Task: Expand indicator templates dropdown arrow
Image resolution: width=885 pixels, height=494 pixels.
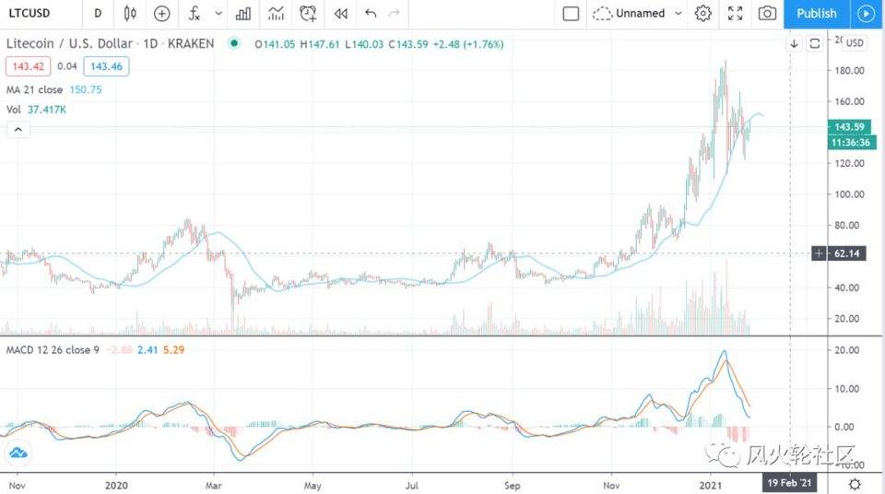Action: tap(218, 14)
